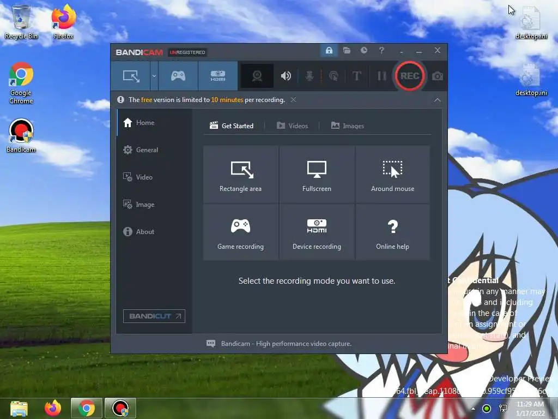Click the BANDICUT link button
This screenshot has width=558, height=419.
tap(154, 316)
